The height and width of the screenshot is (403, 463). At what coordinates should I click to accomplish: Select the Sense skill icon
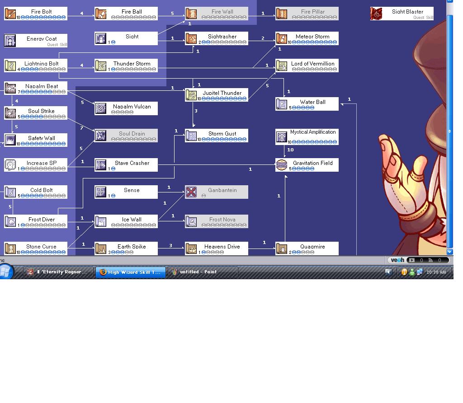click(101, 192)
